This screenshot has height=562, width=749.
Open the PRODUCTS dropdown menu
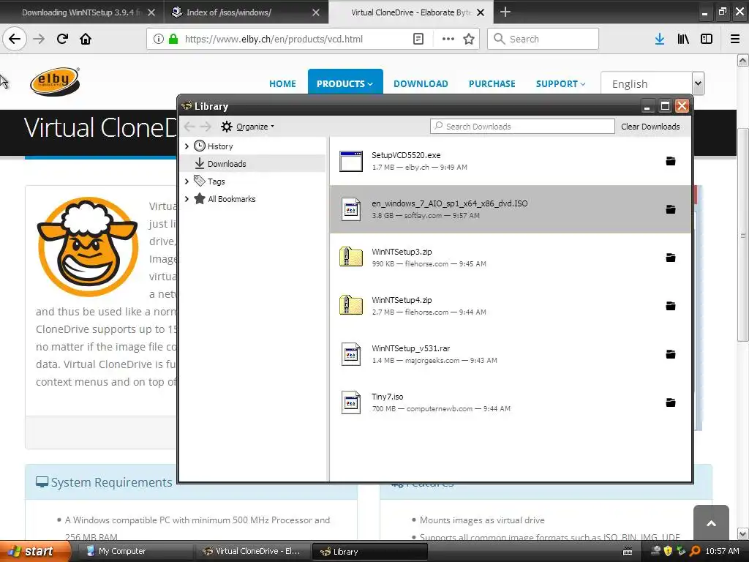pyautogui.click(x=345, y=83)
